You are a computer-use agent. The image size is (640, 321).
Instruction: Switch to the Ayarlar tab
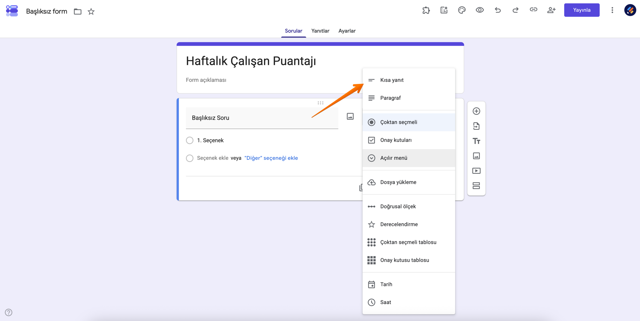pos(347,31)
